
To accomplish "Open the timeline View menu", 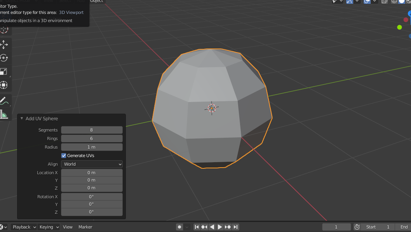I will pyautogui.click(x=68, y=227).
